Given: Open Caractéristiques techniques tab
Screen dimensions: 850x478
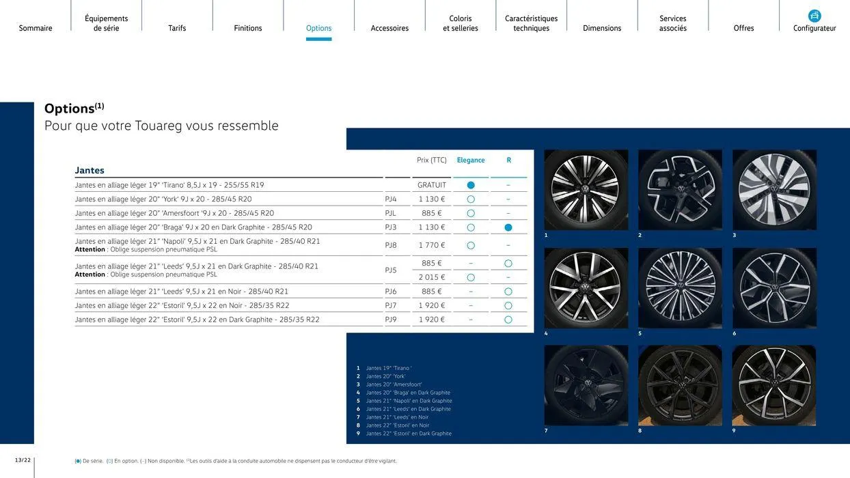Looking at the screenshot, I should pyautogui.click(x=531, y=23).
